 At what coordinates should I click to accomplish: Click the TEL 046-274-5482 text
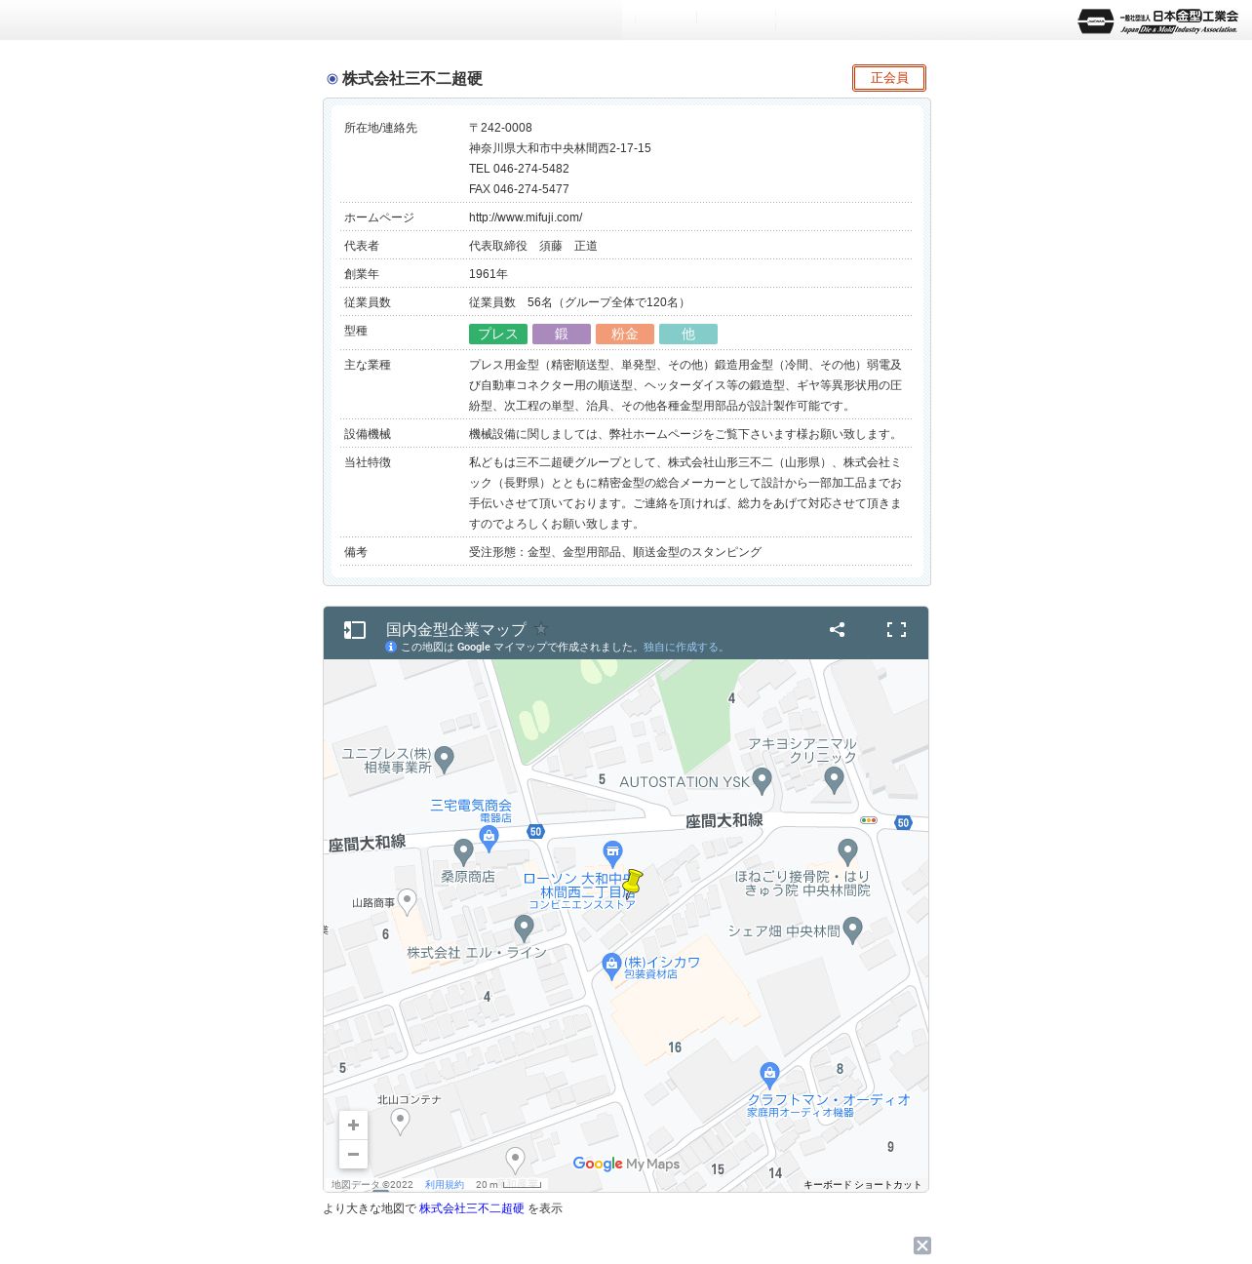519,169
